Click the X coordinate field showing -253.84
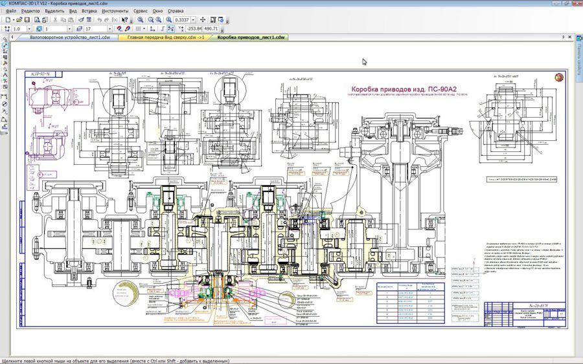Screen dimensions: 583x364 pos(193,29)
